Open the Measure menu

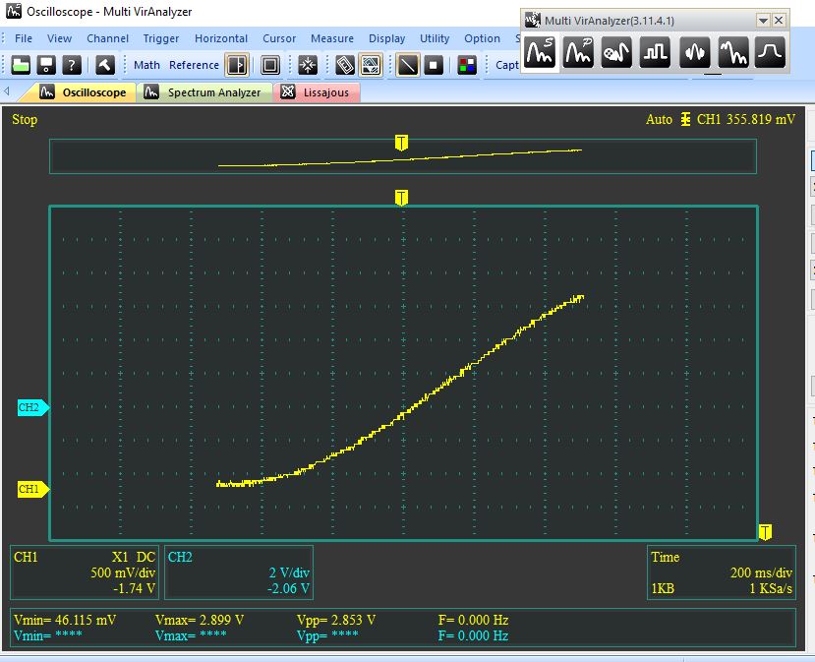click(332, 38)
